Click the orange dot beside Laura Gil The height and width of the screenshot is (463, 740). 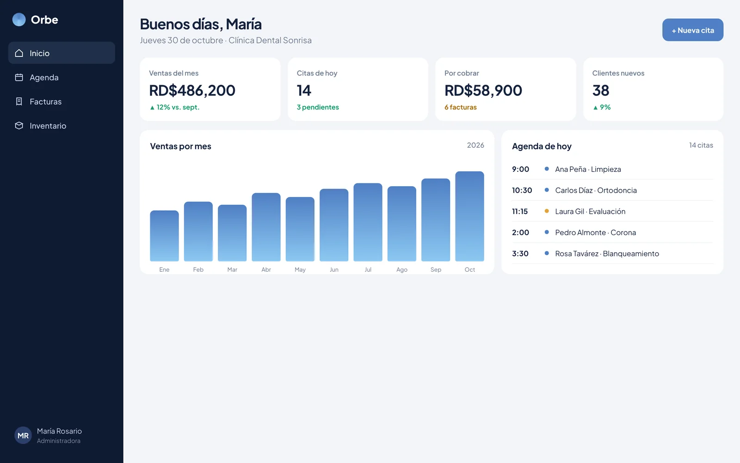547,211
